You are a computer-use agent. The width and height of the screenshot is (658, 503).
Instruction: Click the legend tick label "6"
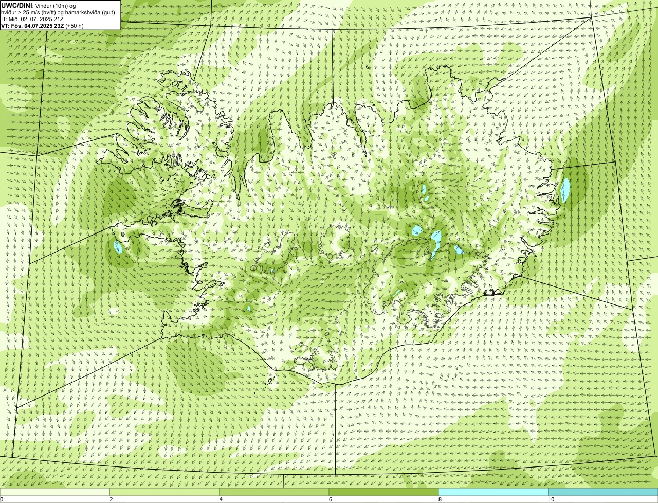click(x=330, y=499)
